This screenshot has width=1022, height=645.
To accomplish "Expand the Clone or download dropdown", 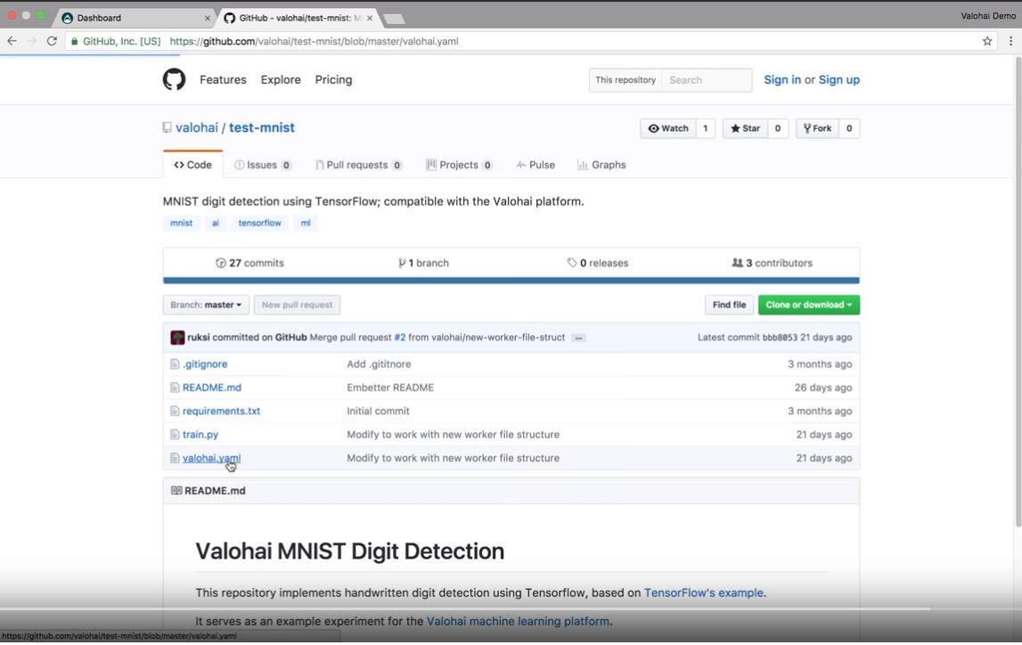I will [x=808, y=305].
